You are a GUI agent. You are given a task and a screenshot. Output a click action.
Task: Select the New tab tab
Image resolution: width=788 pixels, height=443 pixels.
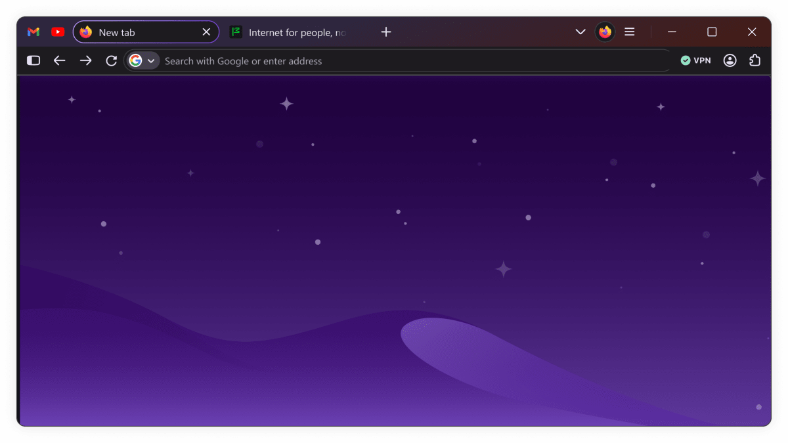point(146,32)
